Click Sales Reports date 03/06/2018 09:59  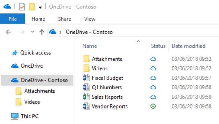point(192,97)
